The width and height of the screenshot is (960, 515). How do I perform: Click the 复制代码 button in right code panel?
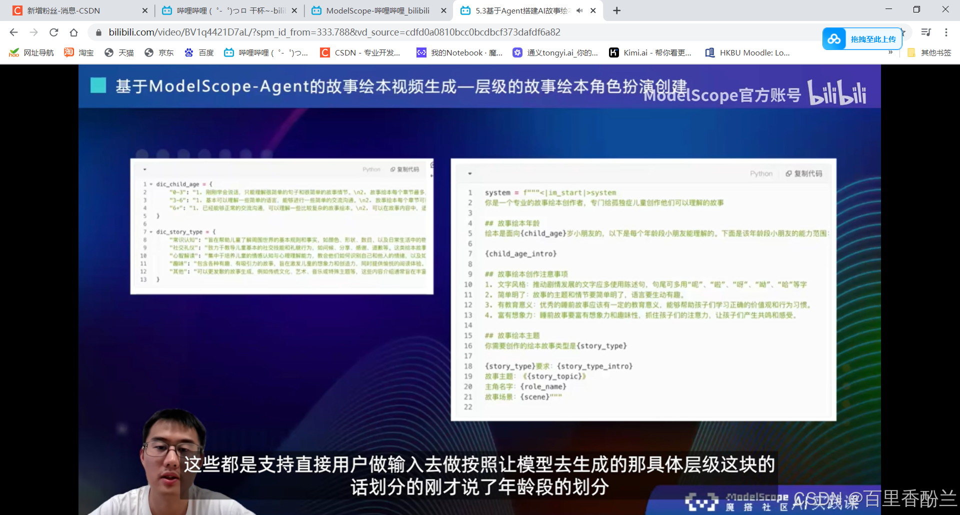pyautogui.click(x=804, y=173)
